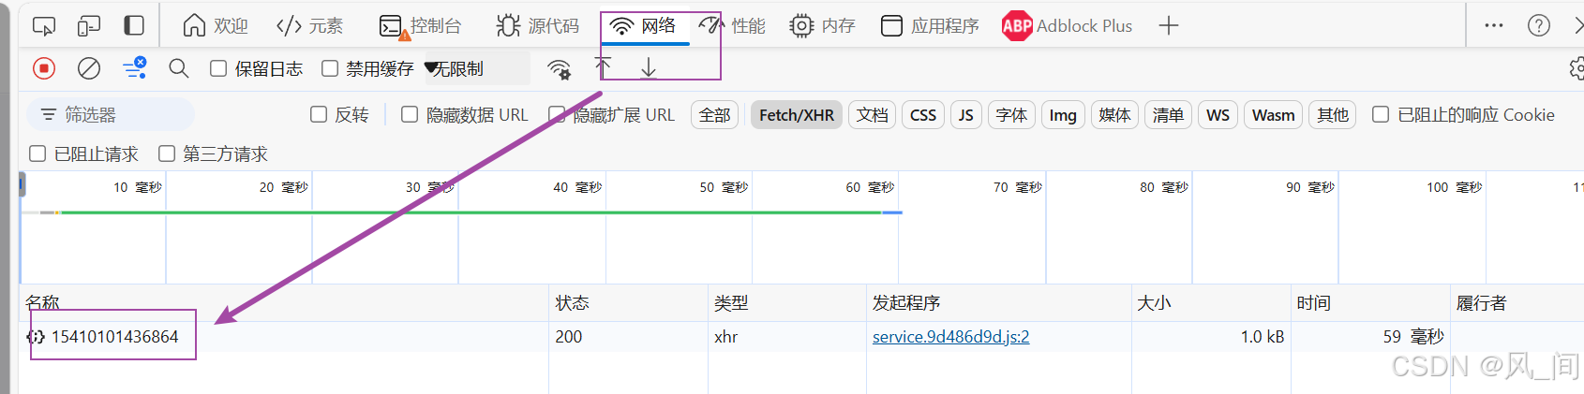The image size is (1584, 394).
Task: Open network settings gear icon
Action: pyautogui.click(x=1577, y=68)
